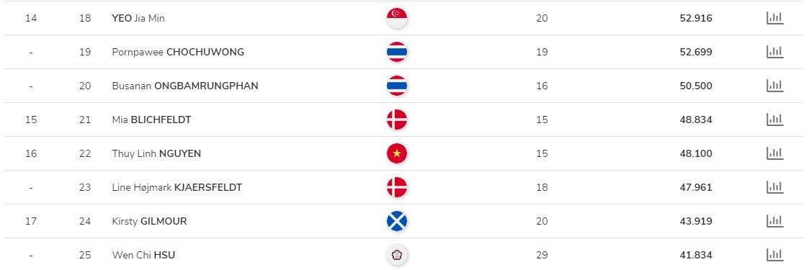
Task: Show ranking graph for Line Højmark Kjaersfeldt
Action: point(774,187)
